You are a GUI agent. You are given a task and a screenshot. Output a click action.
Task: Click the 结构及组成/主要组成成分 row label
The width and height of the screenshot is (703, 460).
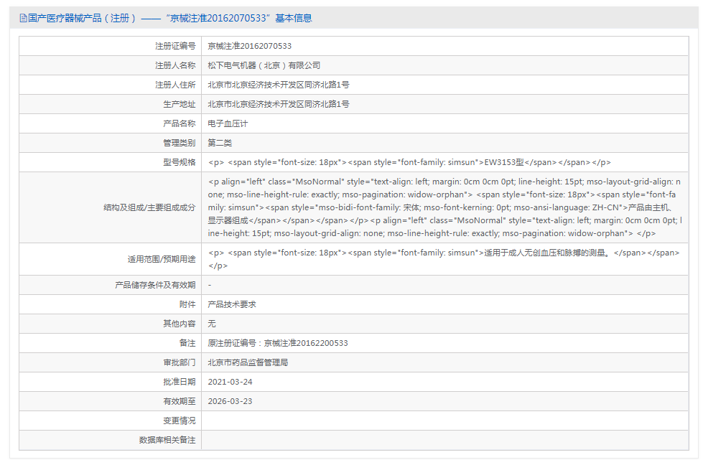(149, 208)
